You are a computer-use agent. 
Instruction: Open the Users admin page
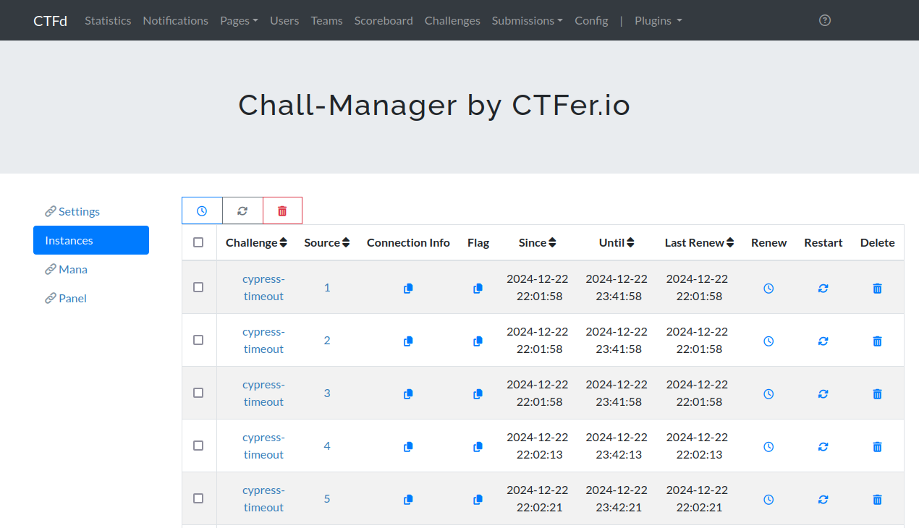click(284, 20)
